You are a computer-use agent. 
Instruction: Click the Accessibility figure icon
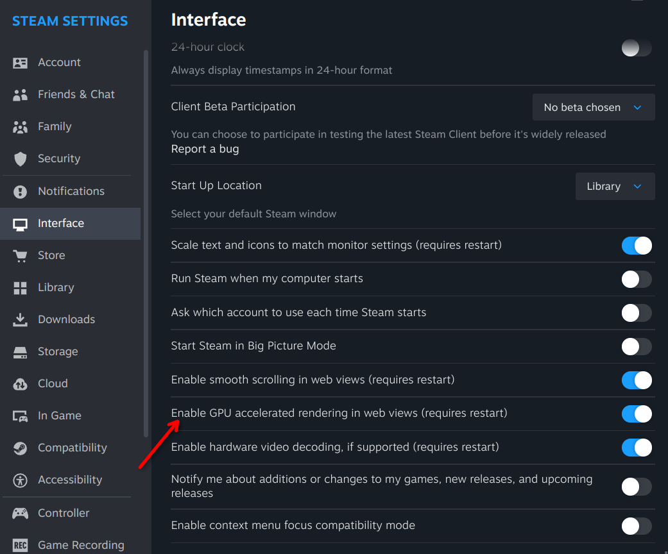(x=21, y=480)
